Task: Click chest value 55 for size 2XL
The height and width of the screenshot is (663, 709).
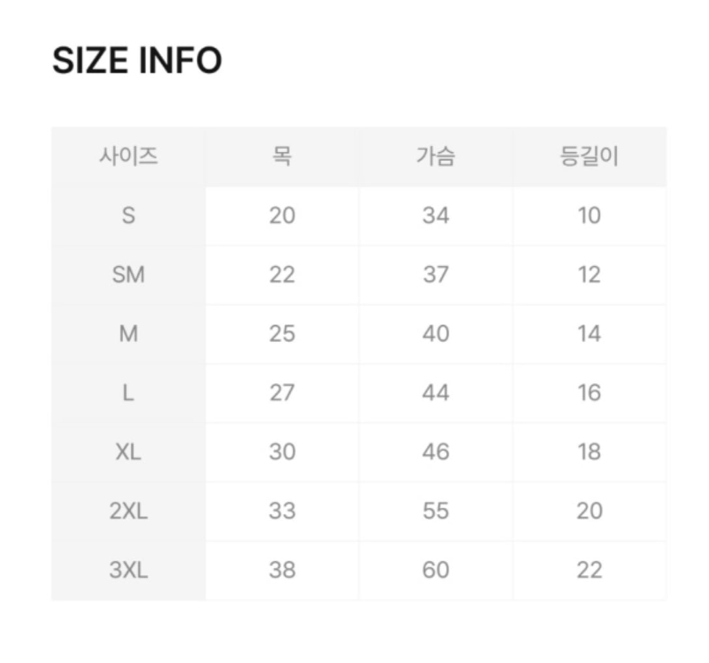Action: click(x=436, y=511)
